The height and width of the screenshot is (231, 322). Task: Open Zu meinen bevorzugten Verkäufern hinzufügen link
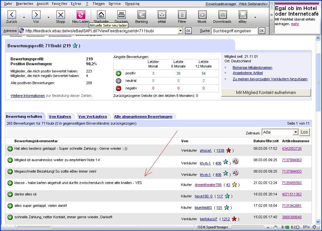[x=270, y=79]
